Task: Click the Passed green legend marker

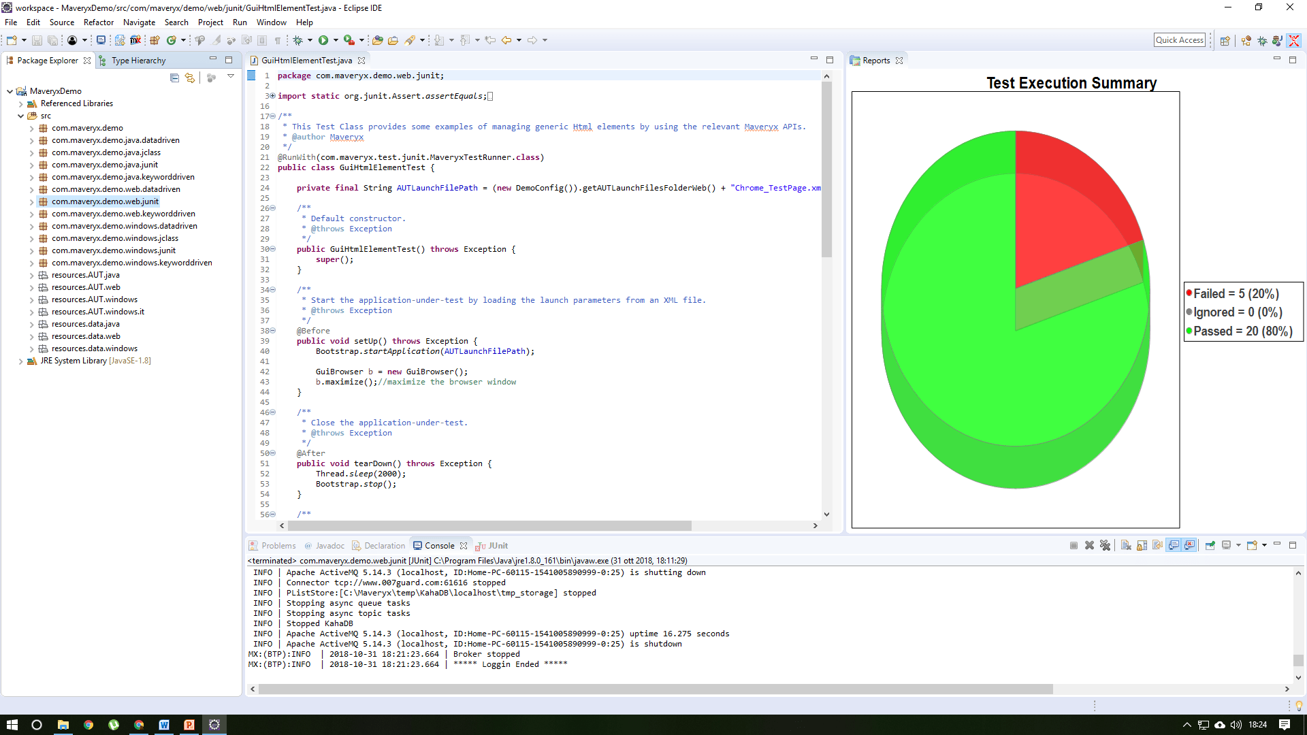Action: [1189, 331]
